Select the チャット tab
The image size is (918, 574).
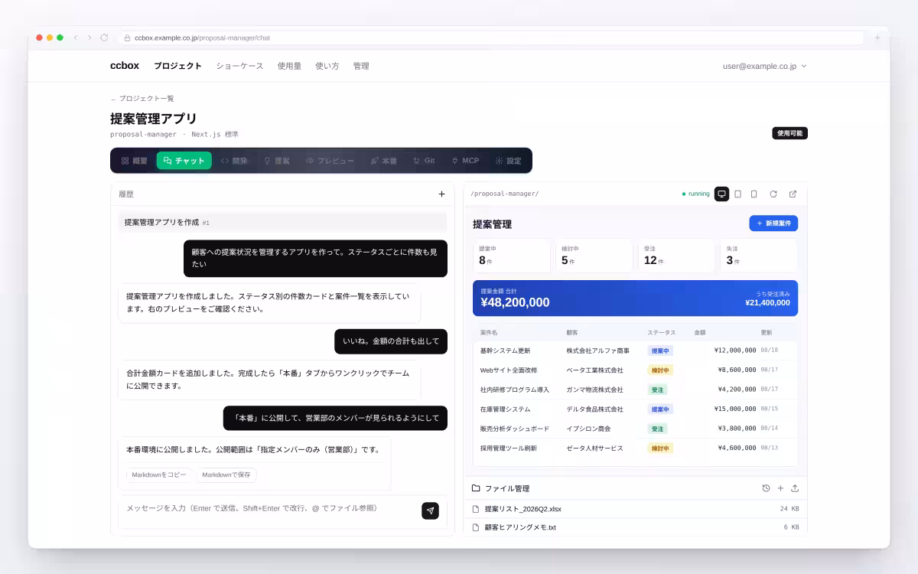pyautogui.click(x=184, y=161)
